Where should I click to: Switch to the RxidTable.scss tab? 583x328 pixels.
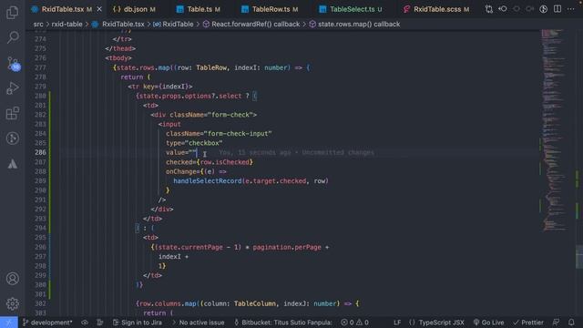pos(437,9)
